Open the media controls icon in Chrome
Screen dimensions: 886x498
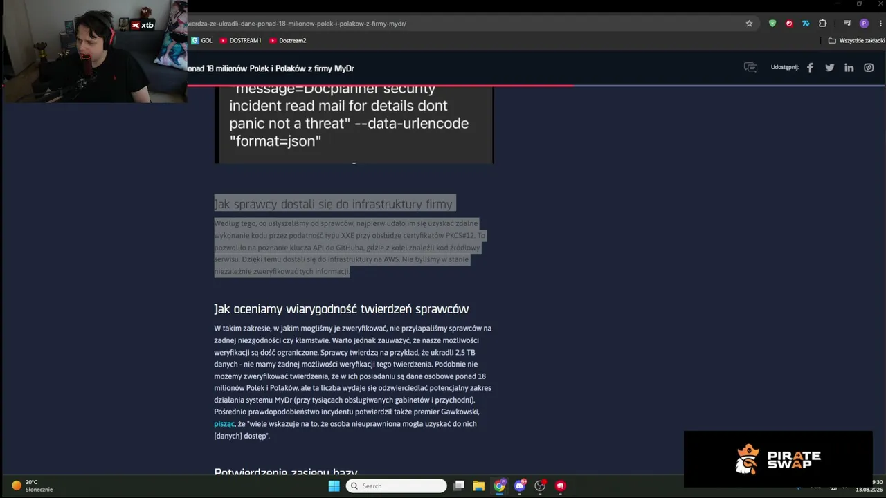coord(847,24)
